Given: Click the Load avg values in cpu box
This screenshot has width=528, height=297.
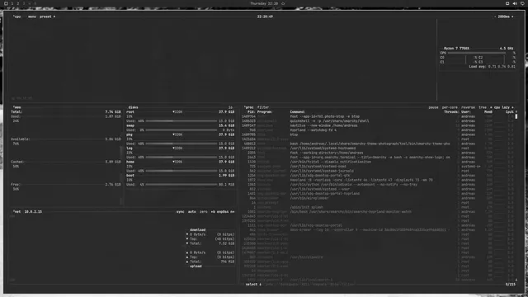Looking at the screenshot, I should 502,67.
